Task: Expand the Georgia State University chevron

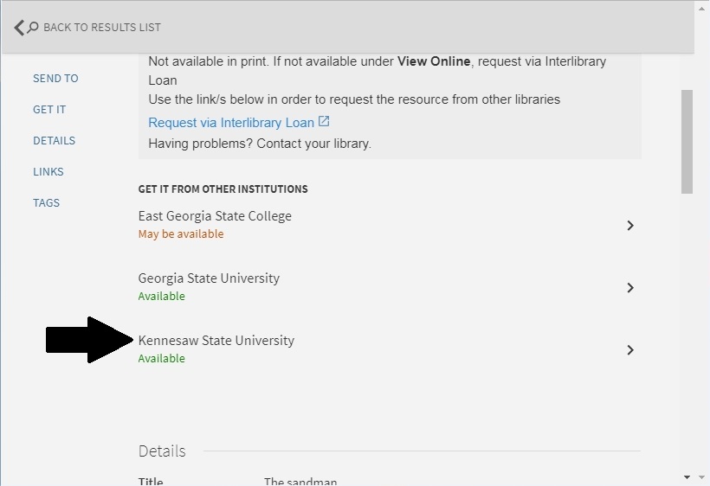Action: tap(630, 288)
